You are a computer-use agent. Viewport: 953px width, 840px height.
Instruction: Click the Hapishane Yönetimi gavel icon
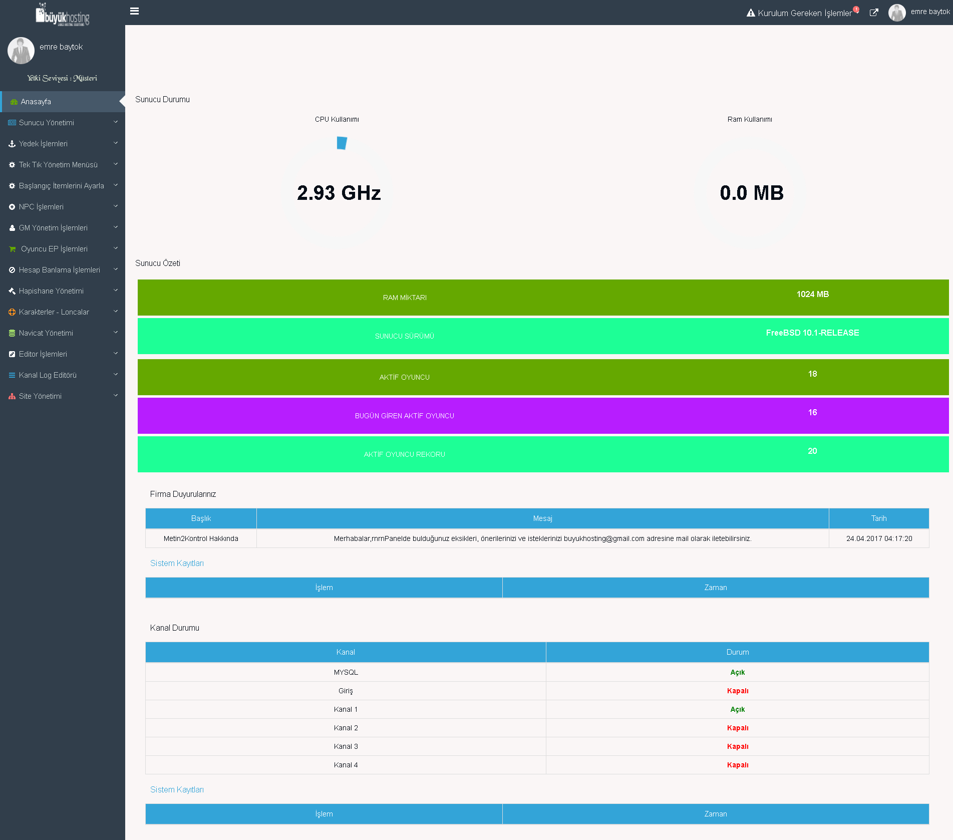[x=12, y=291]
